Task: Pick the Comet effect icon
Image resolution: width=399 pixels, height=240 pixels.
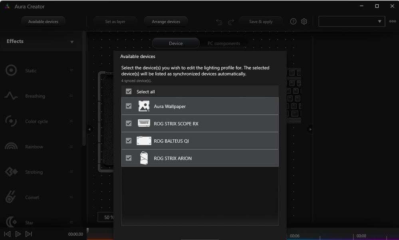Action: coord(11,197)
